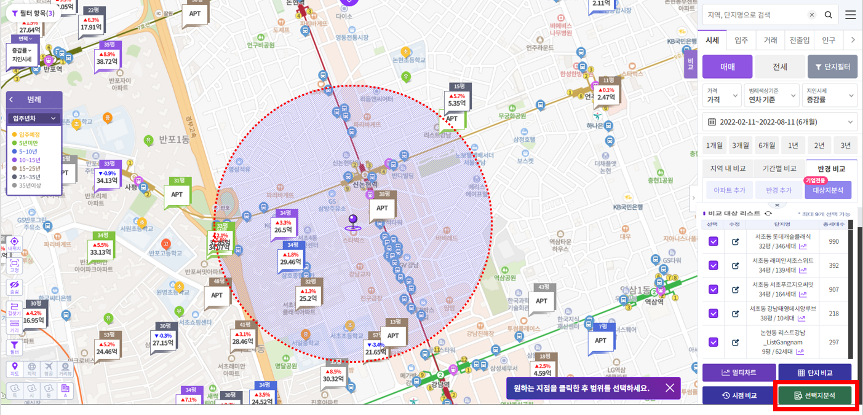Image resolution: width=863 pixels, height=415 pixels.
Task: Expand the 입주년차 legend dropdown
Action: pyautogui.click(x=34, y=118)
